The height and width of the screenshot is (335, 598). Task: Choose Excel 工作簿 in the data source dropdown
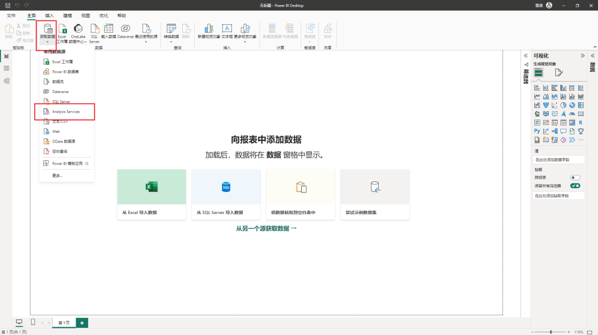tap(67, 62)
